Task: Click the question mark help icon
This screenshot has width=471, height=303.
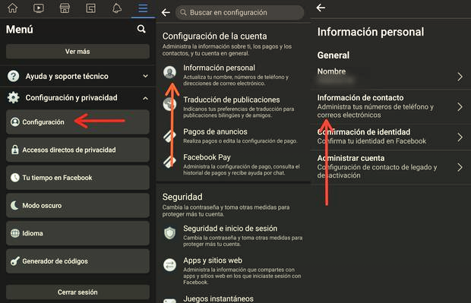Action: 13,76
